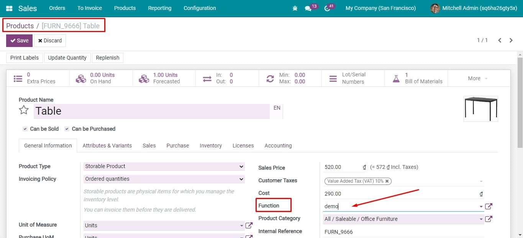Click the Replenish button

[x=107, y=58]
